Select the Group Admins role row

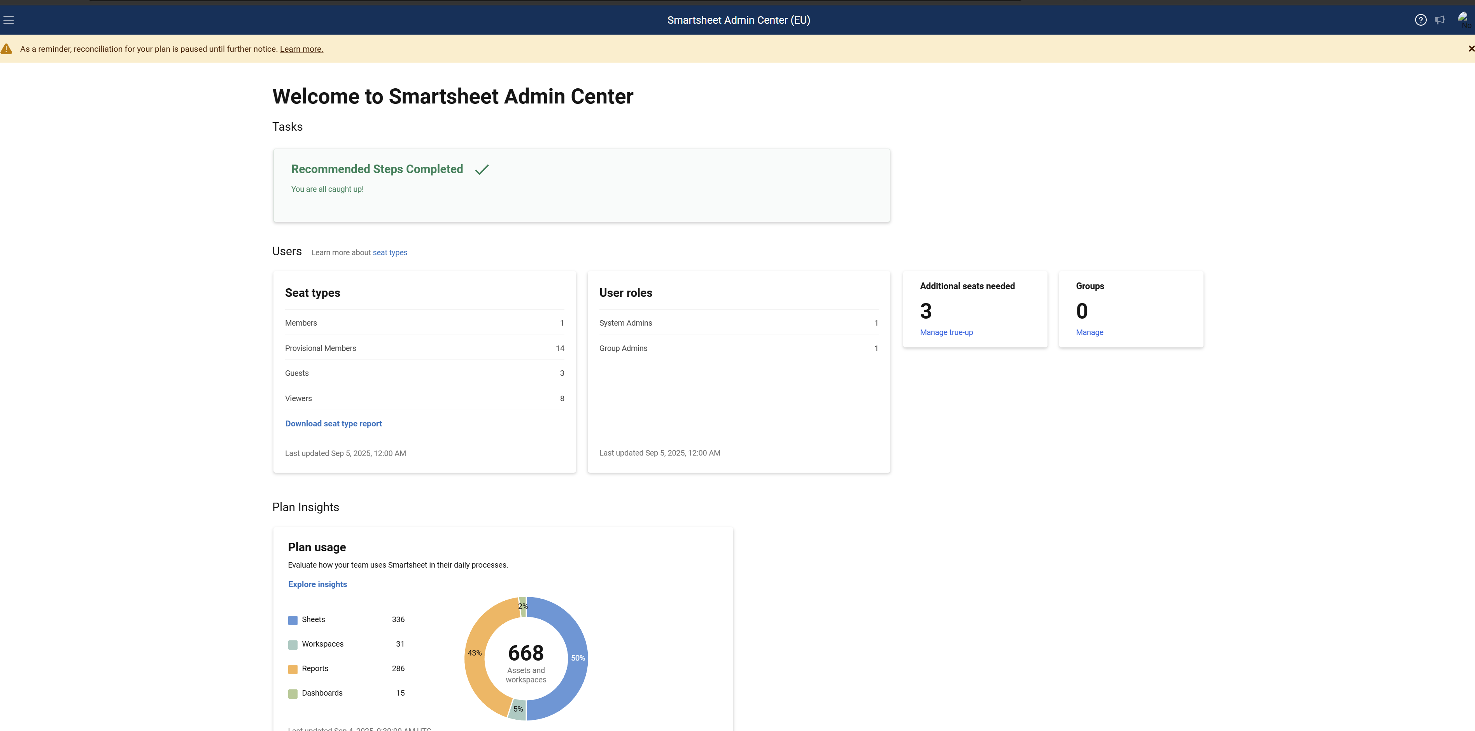(739, 348)
